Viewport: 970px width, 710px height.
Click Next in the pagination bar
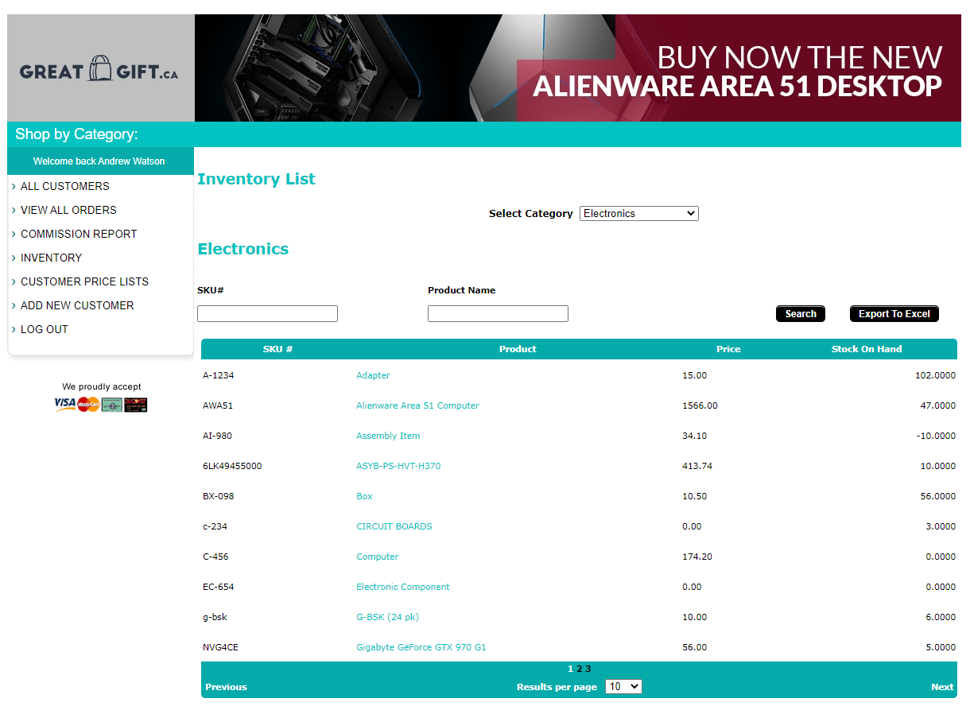[x=941, y=687]
